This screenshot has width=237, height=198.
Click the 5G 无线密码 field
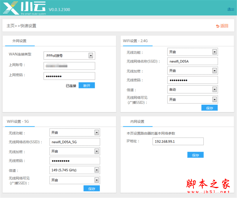pyautogui.click(x=75, y=161)
